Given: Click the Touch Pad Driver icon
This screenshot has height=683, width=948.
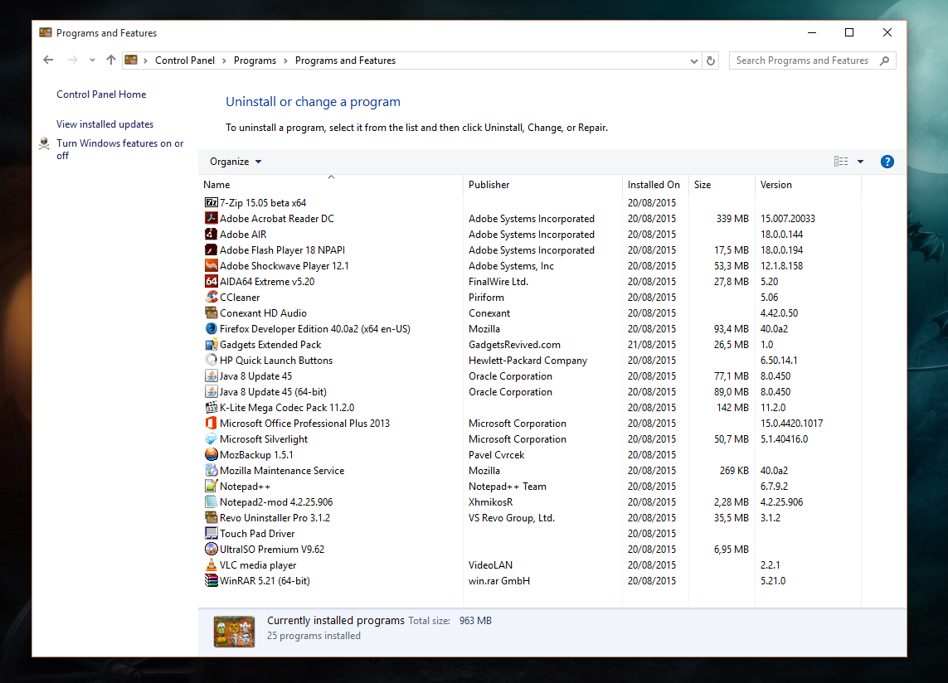Looking at the screenshot, I should (211, 533).
